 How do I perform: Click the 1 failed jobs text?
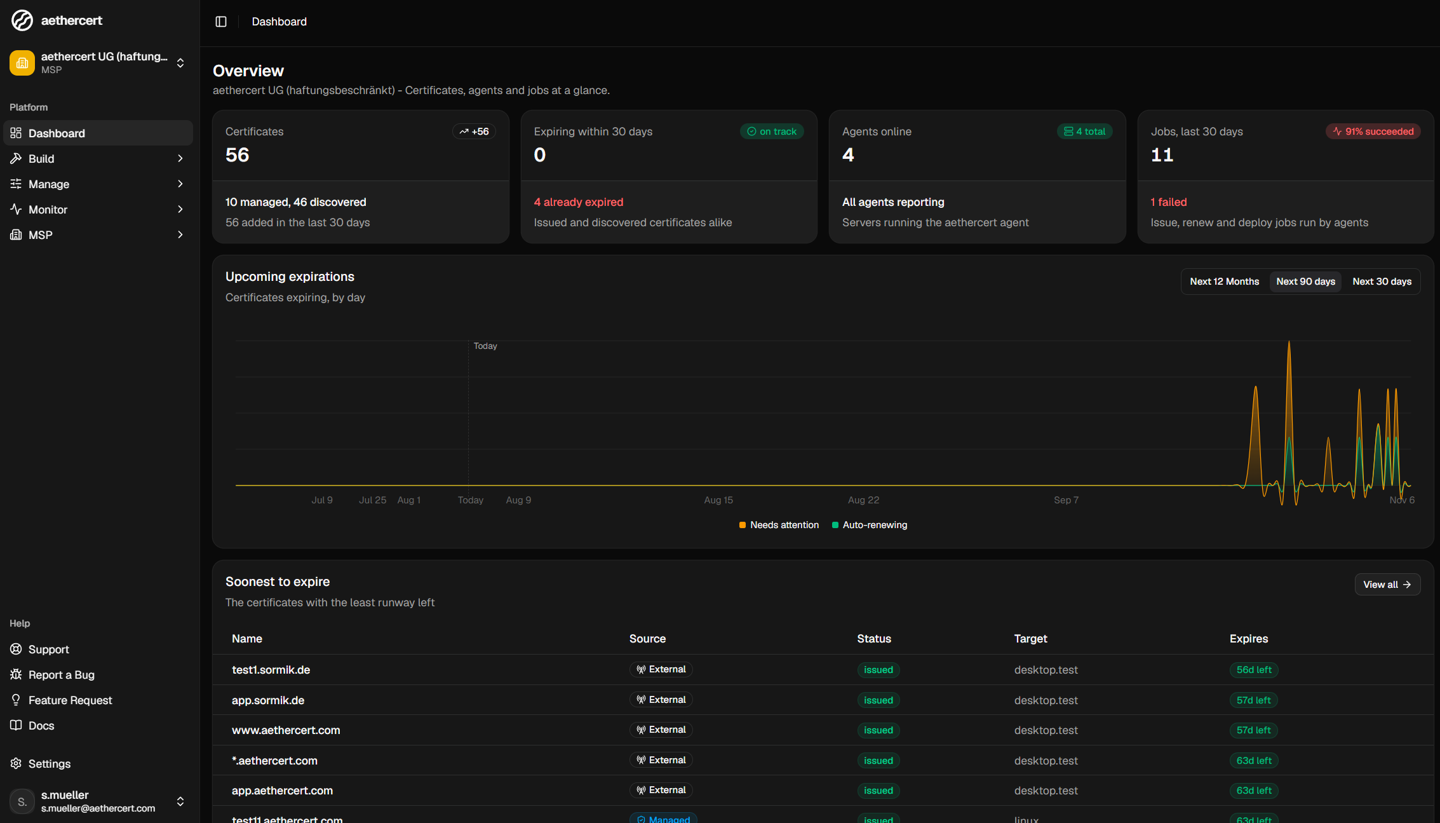(x=1169, y=202)
